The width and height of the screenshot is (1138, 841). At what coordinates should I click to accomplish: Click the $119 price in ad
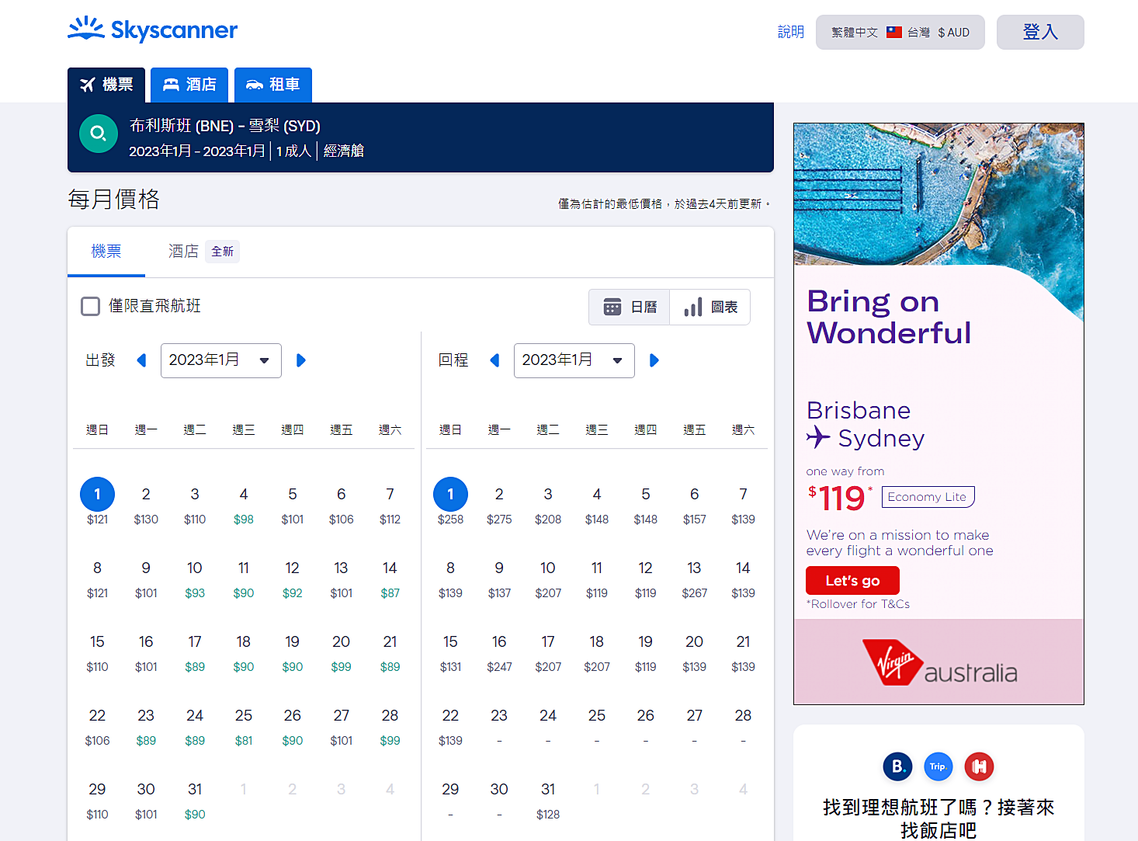pos(840,498)
